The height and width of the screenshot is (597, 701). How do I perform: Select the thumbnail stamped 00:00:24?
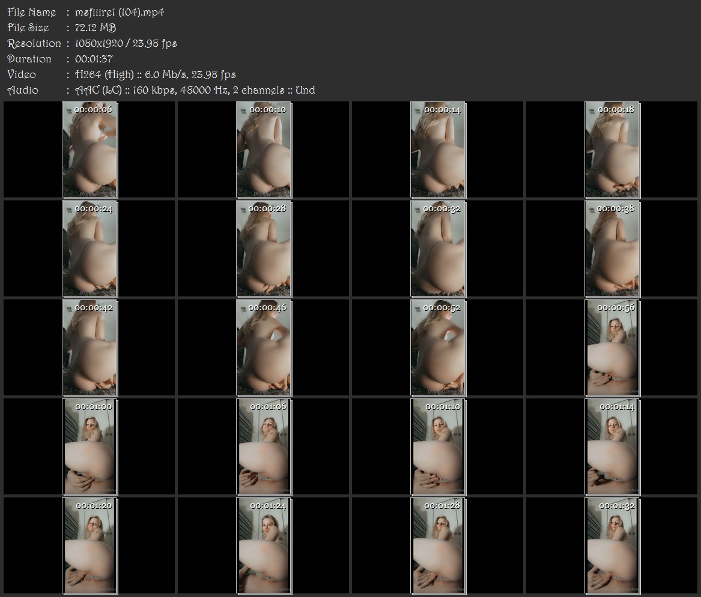(90, 249)
